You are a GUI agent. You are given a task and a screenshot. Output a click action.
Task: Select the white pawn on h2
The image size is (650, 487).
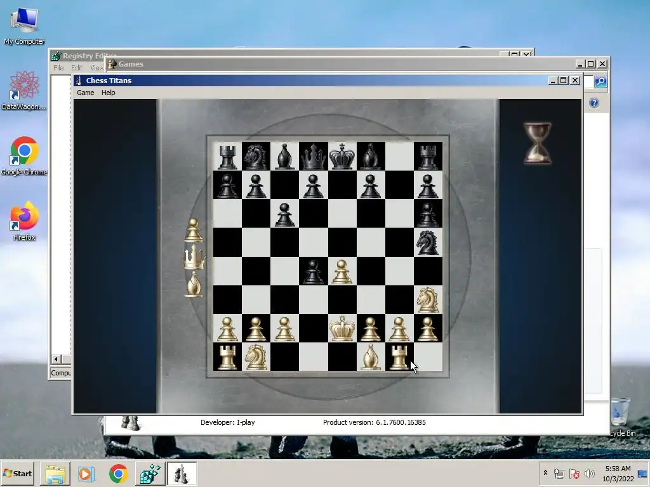click(428, 328)
